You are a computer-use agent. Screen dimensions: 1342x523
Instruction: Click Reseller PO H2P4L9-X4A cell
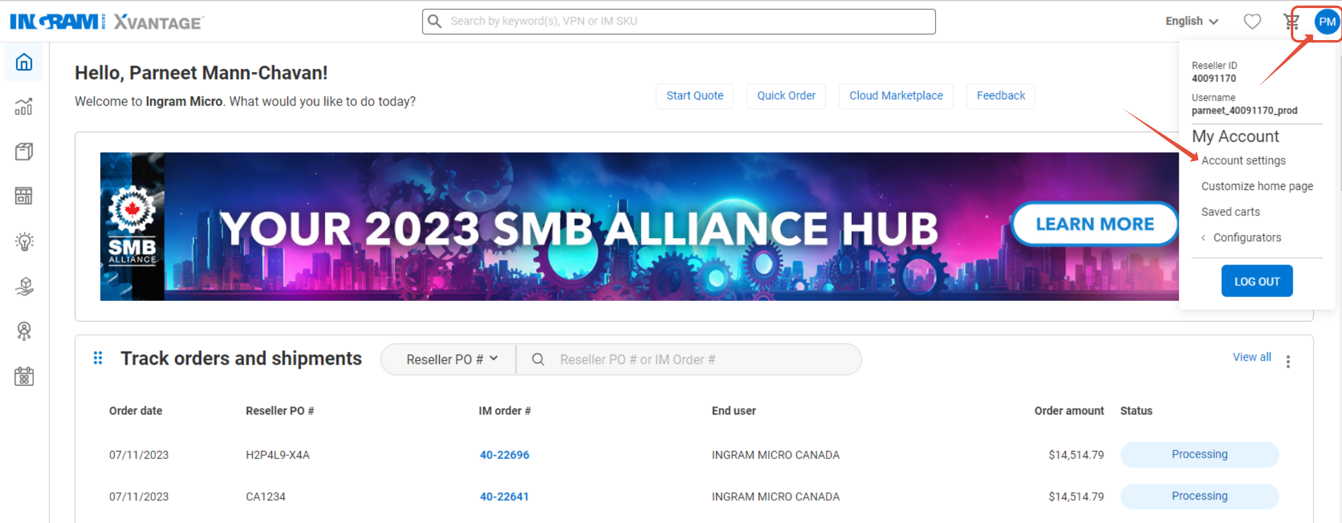click(x=278, y=455)
